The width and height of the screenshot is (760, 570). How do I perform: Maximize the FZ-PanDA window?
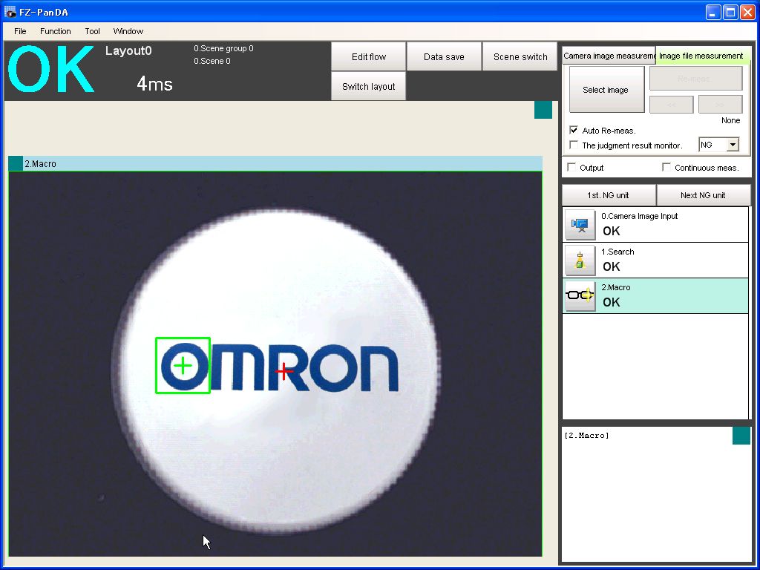[730, 12]
